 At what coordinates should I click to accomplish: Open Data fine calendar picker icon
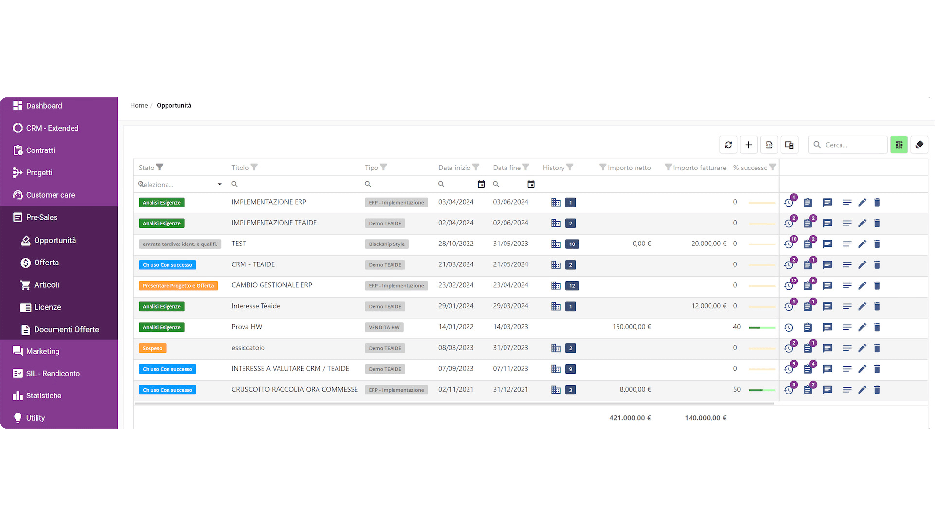(531, 184)
